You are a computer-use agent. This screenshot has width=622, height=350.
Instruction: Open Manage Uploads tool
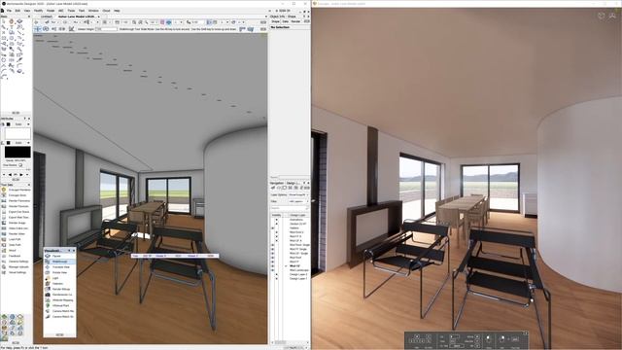[16, 267]
